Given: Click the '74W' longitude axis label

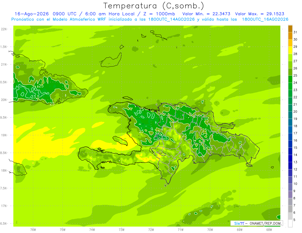Looking at the screenshot, I should point(92,230).
